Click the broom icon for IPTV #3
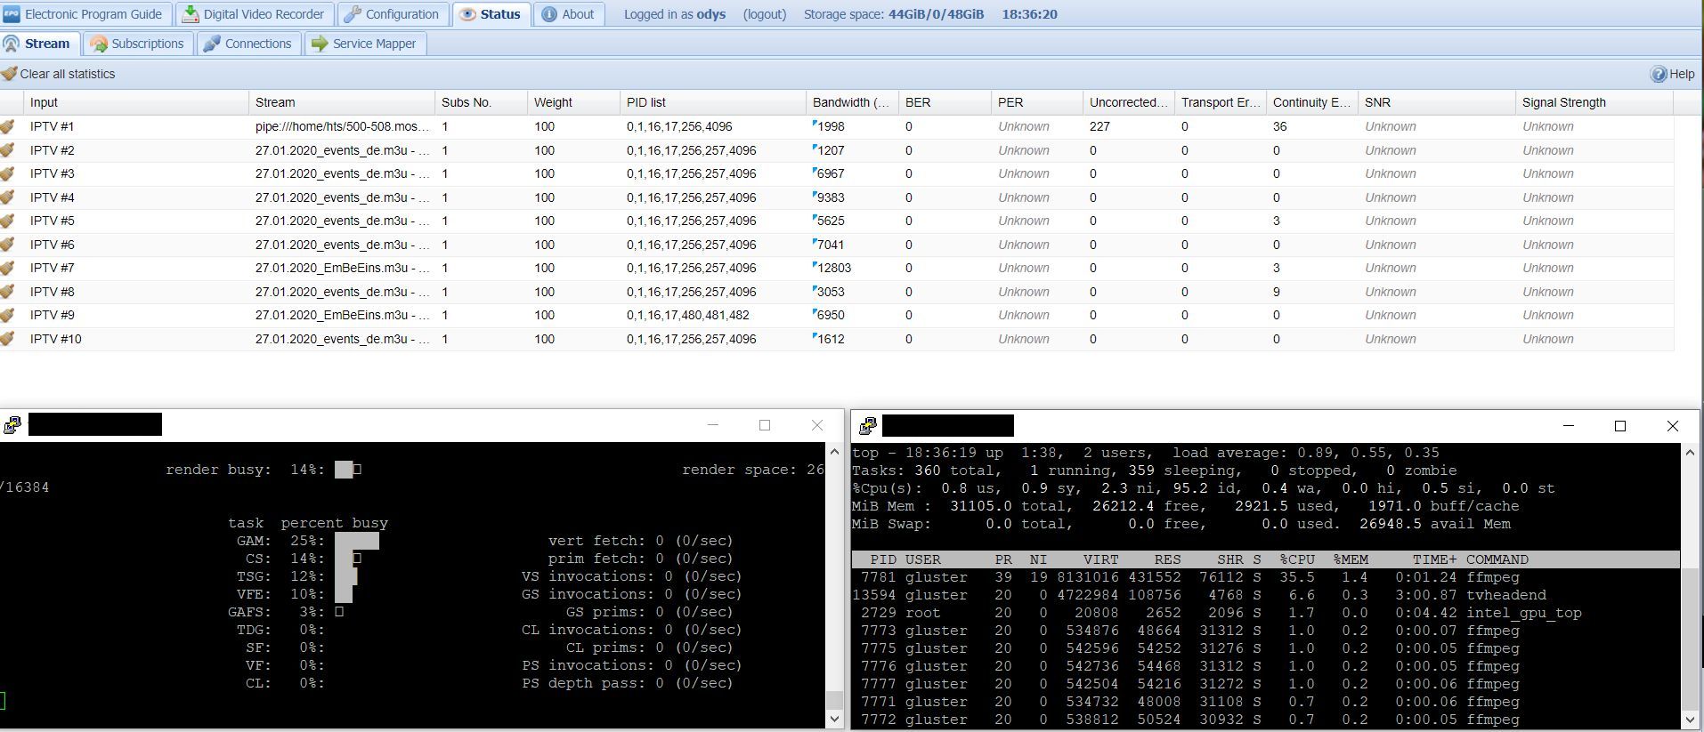The width and height of the screenshot is (1704, 732). tap(8, 174)
